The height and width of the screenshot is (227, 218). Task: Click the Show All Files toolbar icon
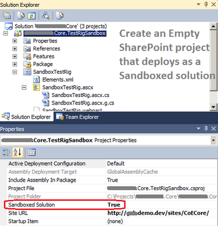(20, 16)
